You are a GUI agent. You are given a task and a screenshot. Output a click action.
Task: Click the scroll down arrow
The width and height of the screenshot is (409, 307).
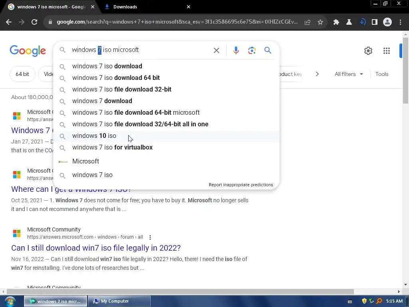click(x=405, y=285)
